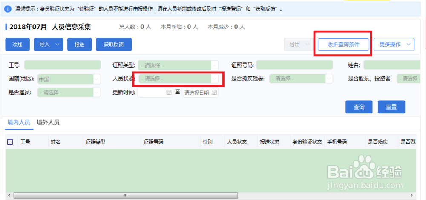Click the 收折查询条件 button

click(x=343, y=45)
